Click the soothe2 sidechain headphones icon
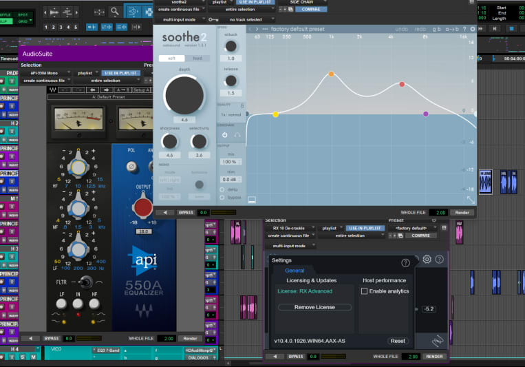 [237, 135]
